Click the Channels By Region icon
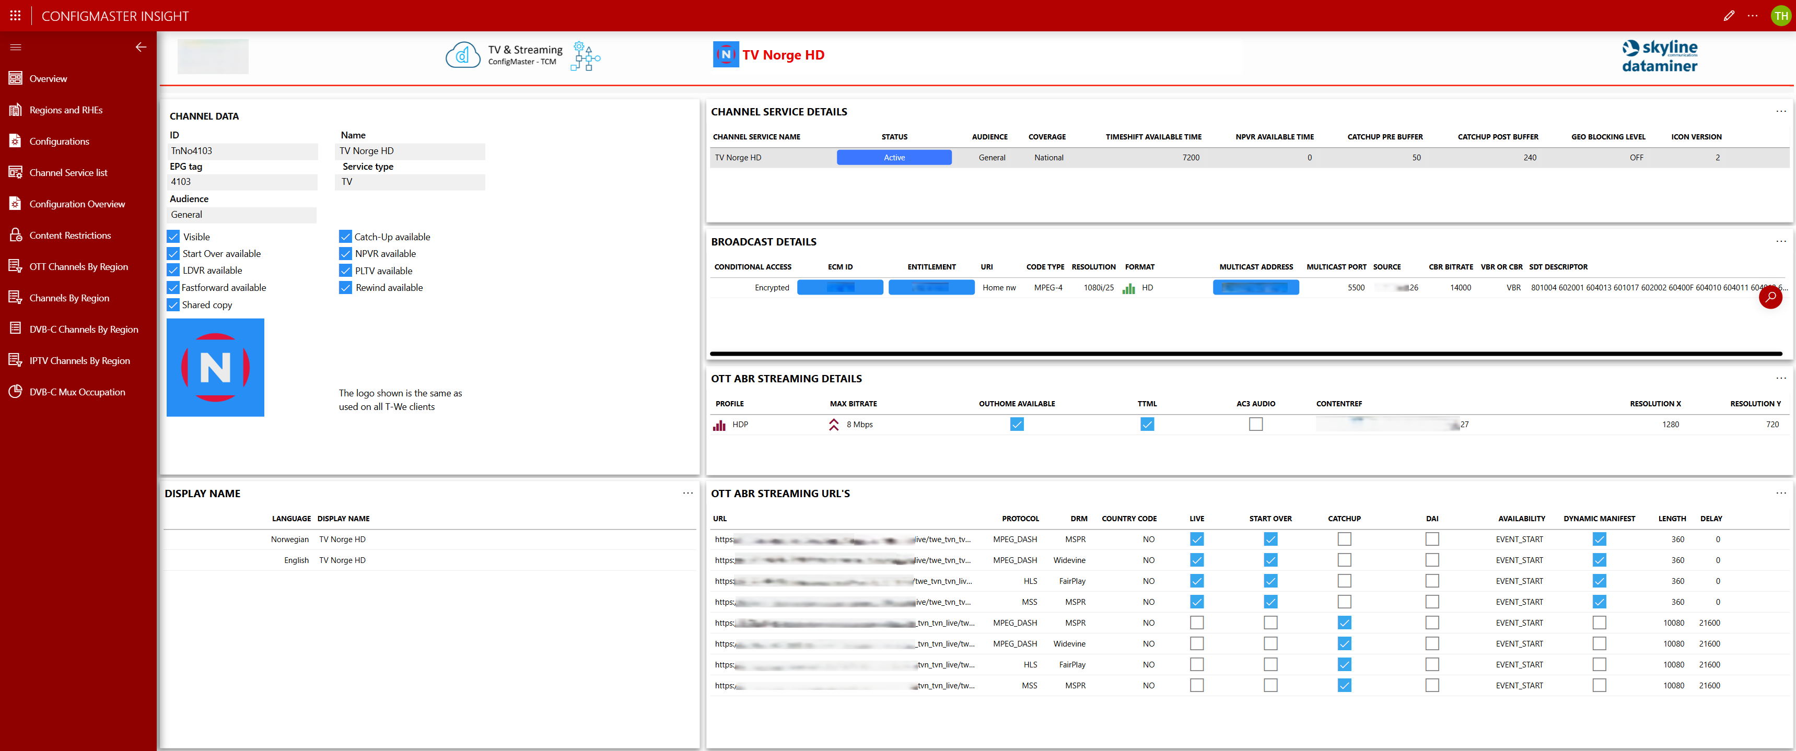The height and width of the screenshot is (751, 1796). tap(15, 298)
